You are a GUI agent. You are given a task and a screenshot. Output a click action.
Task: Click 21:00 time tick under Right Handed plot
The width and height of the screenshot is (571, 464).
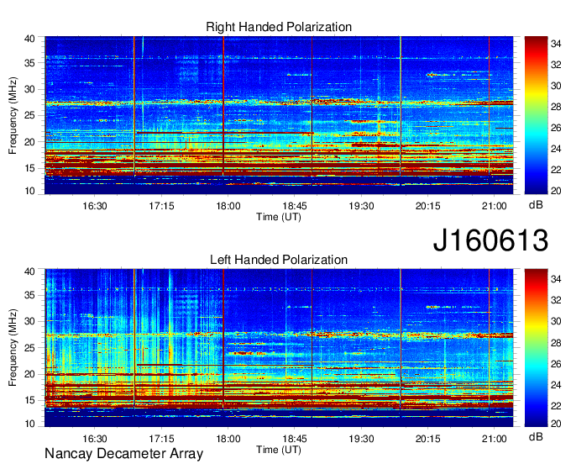494,206
